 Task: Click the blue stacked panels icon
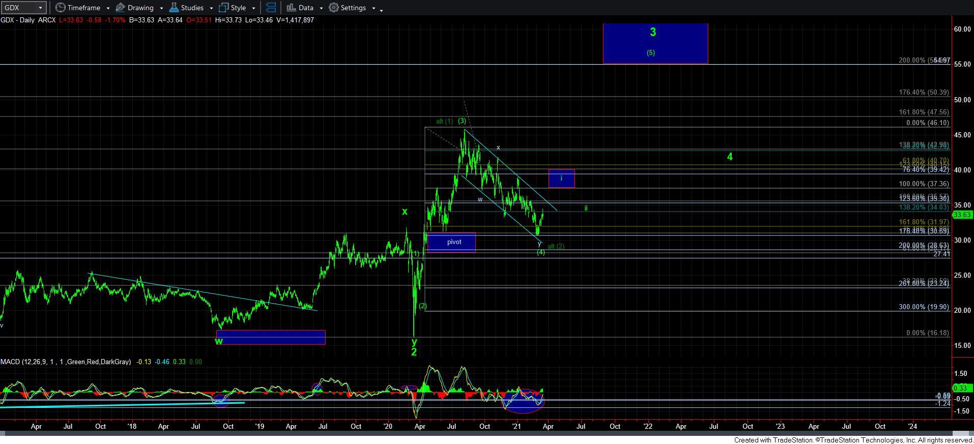[x=271, y=8]
